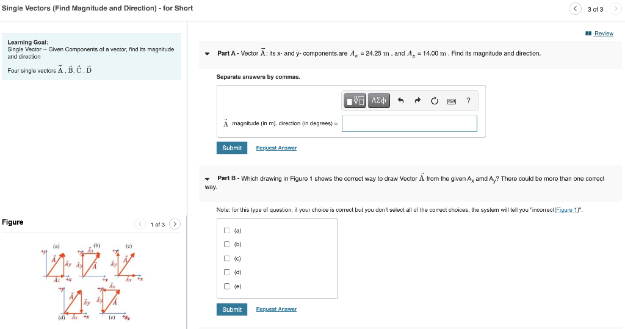Screen dimensions: 625x329
Task: Request Answer for Part B
Action: pos(276,309)
